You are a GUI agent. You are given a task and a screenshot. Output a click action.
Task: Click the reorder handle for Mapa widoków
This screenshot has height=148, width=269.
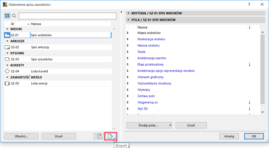tap(127, 33)
